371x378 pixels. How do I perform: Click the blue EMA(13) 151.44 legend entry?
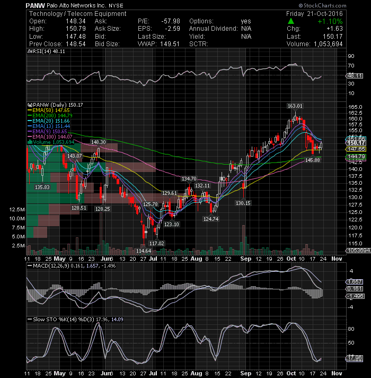point(49,126)
